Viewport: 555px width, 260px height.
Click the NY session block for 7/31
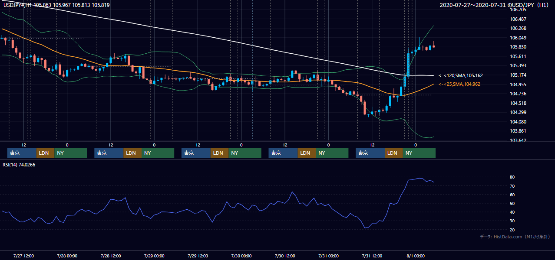click(419, 153)
